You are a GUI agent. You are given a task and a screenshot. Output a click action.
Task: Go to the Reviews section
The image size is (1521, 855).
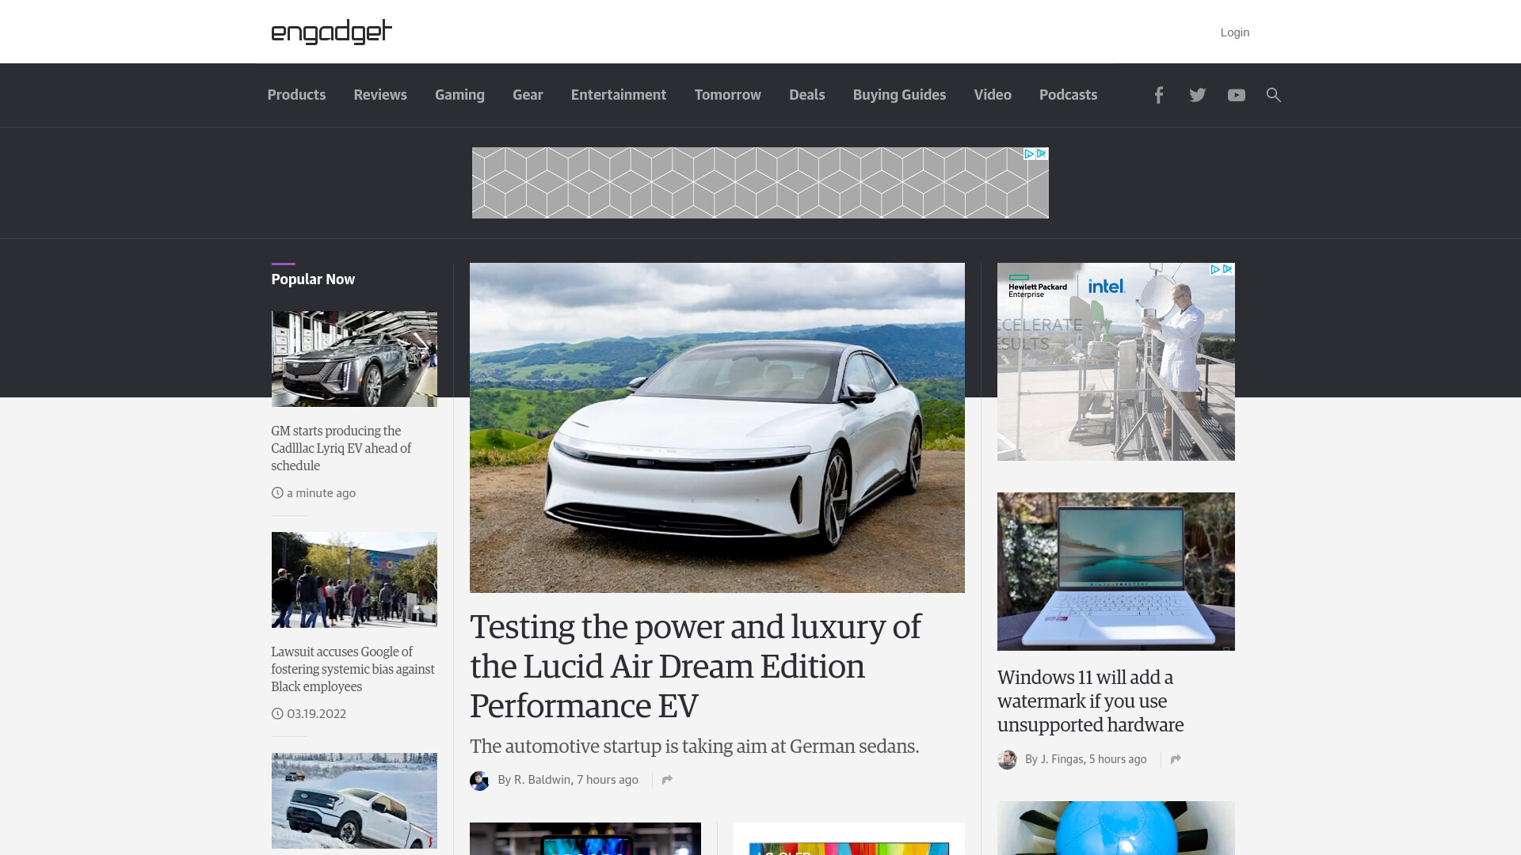380,95
